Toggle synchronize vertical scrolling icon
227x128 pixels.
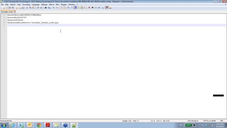click(61, 7)
